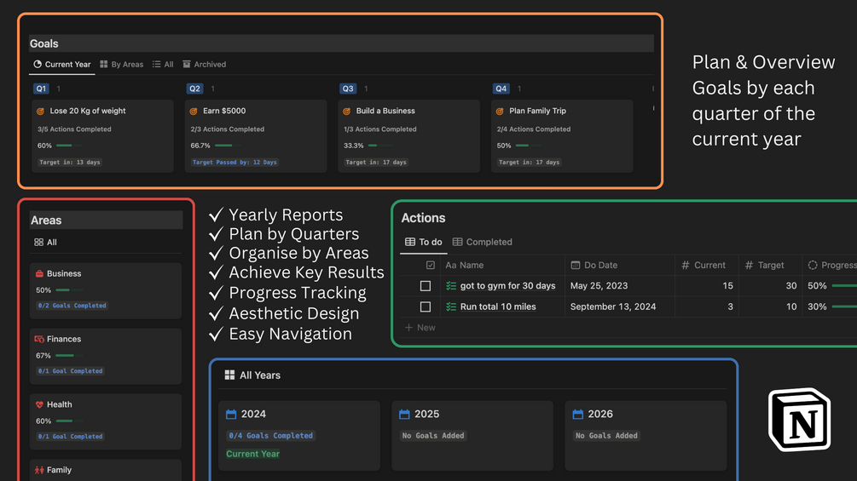857x481 pixels.
Task: Switch to the To do actions tab
Action: (424, 242)
